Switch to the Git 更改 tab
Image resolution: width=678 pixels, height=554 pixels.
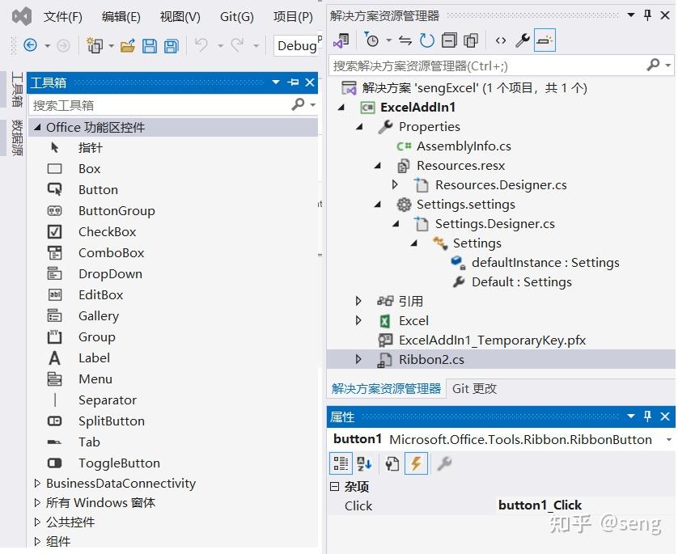point(474,388)
